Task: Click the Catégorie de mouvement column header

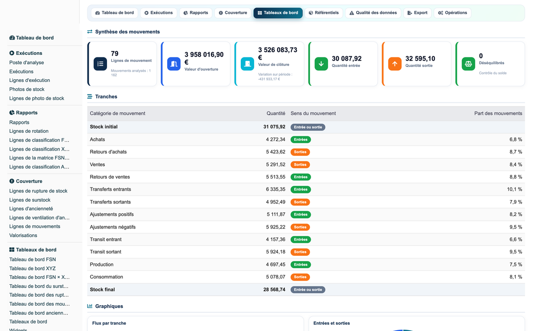Action: 118,114
